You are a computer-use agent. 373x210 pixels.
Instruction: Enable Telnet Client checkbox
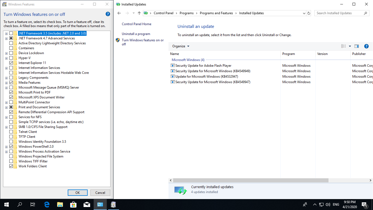click(x=11, y=132)
